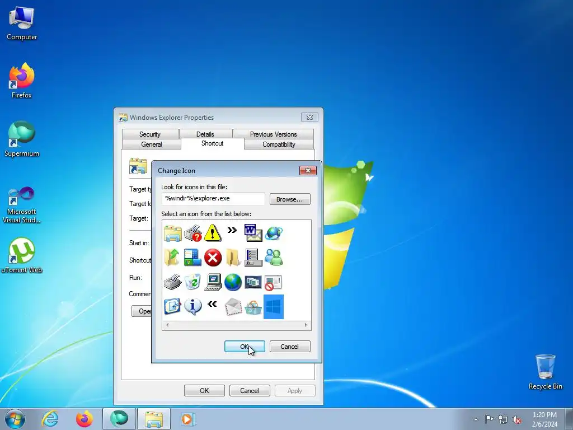Click Cancel in the Change Icon dialog

(x=290, y=346)
